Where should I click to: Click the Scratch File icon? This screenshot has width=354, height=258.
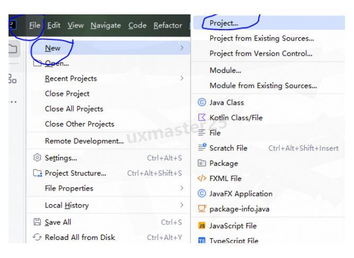tap(201, 148)
